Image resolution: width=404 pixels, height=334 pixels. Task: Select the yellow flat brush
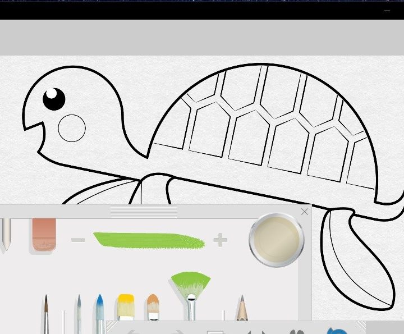point(126,307)
